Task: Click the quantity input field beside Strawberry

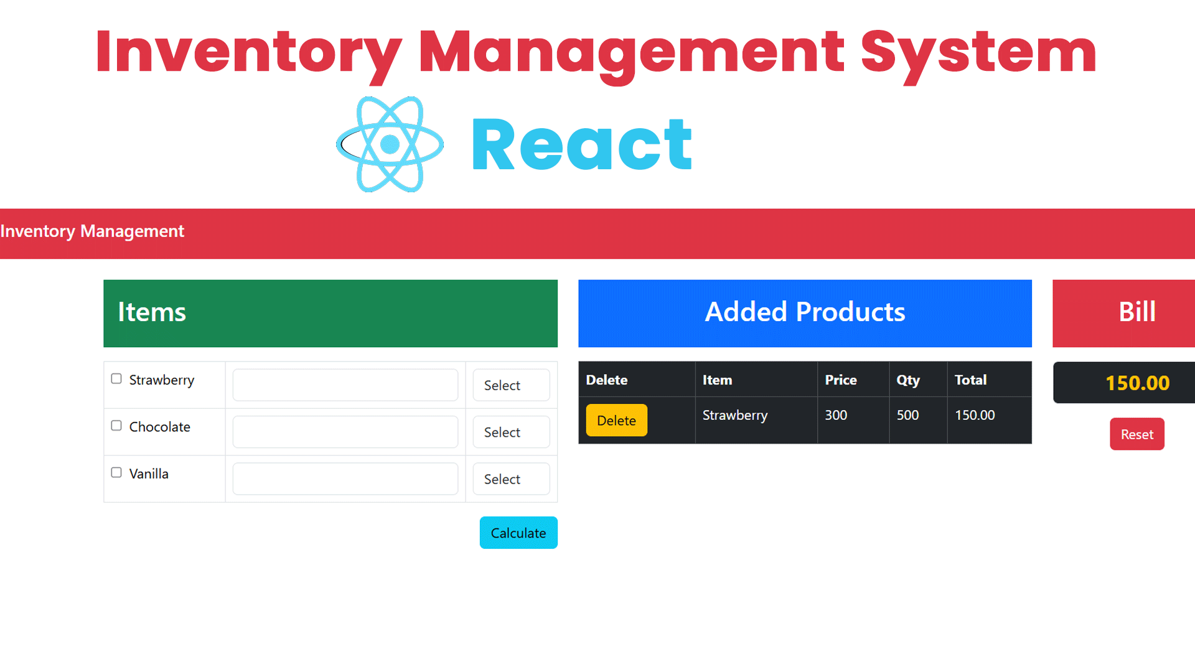Action: (x=345, y=385)
